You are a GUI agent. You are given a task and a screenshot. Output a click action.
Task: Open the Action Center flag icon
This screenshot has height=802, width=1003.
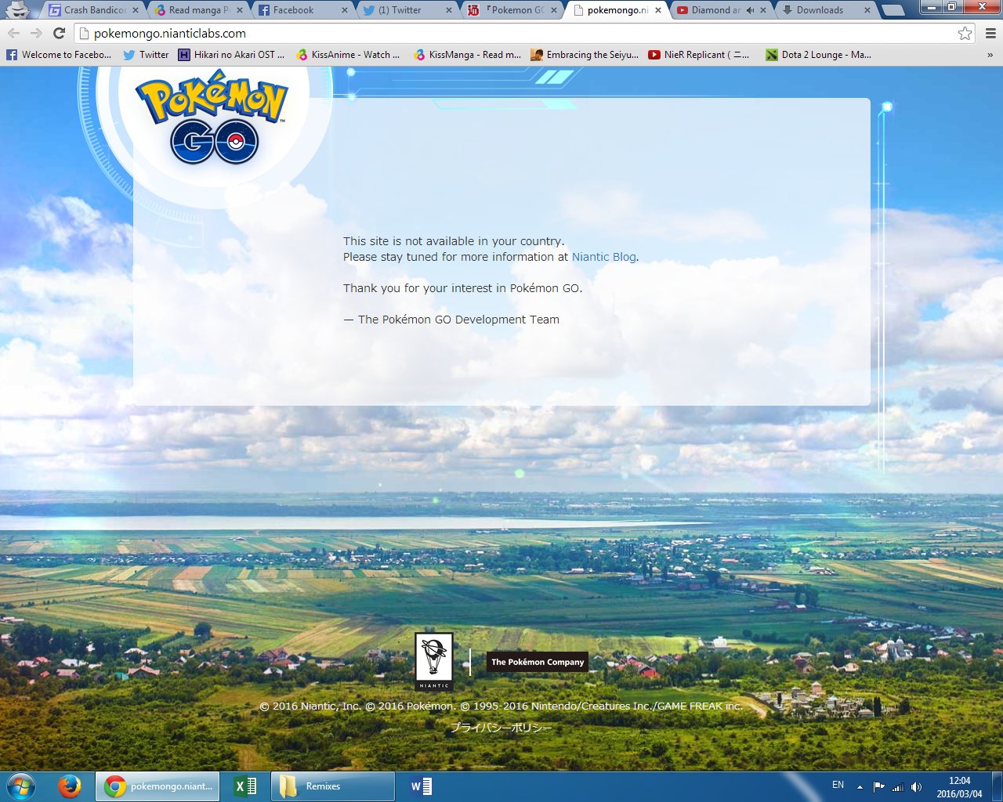point(879,787)
